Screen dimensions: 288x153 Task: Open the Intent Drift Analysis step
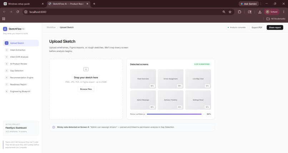(x=21, y=57)
